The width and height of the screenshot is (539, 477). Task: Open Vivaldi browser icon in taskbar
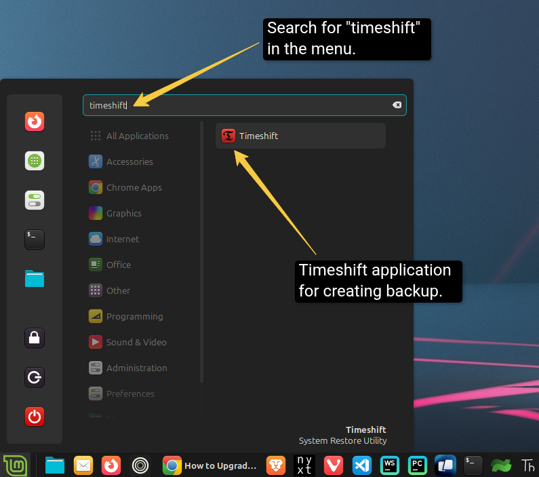[334, 465]
